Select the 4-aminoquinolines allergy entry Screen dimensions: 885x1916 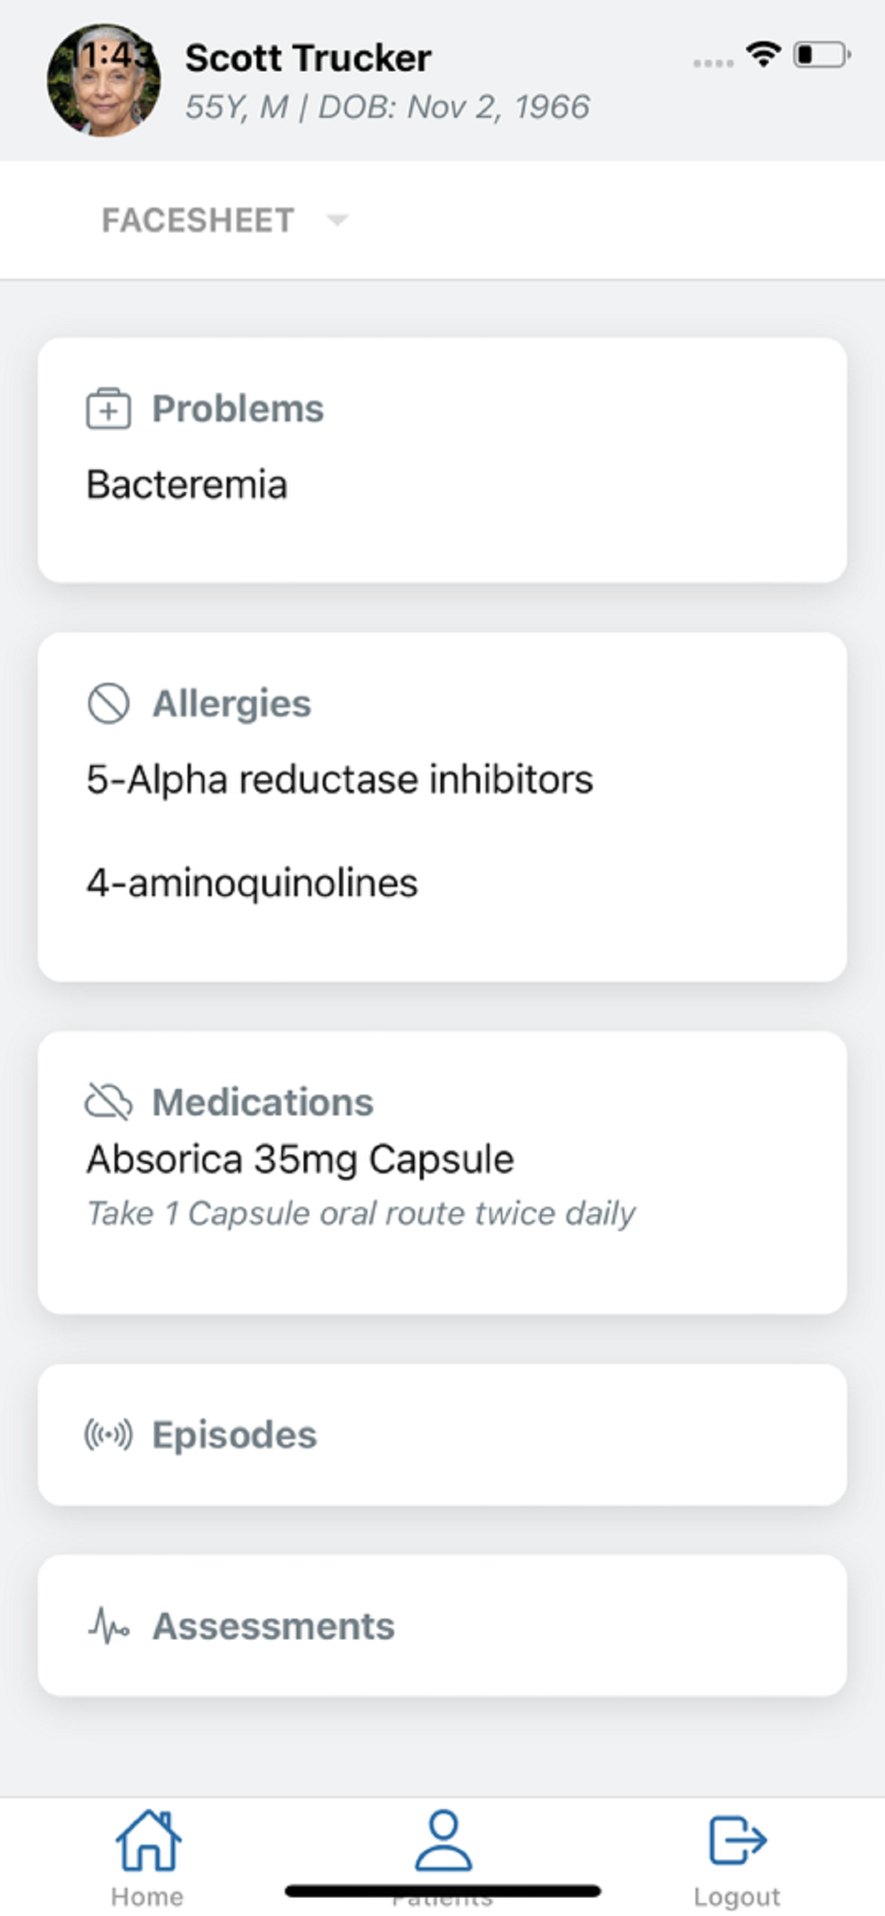pos(252,883)
